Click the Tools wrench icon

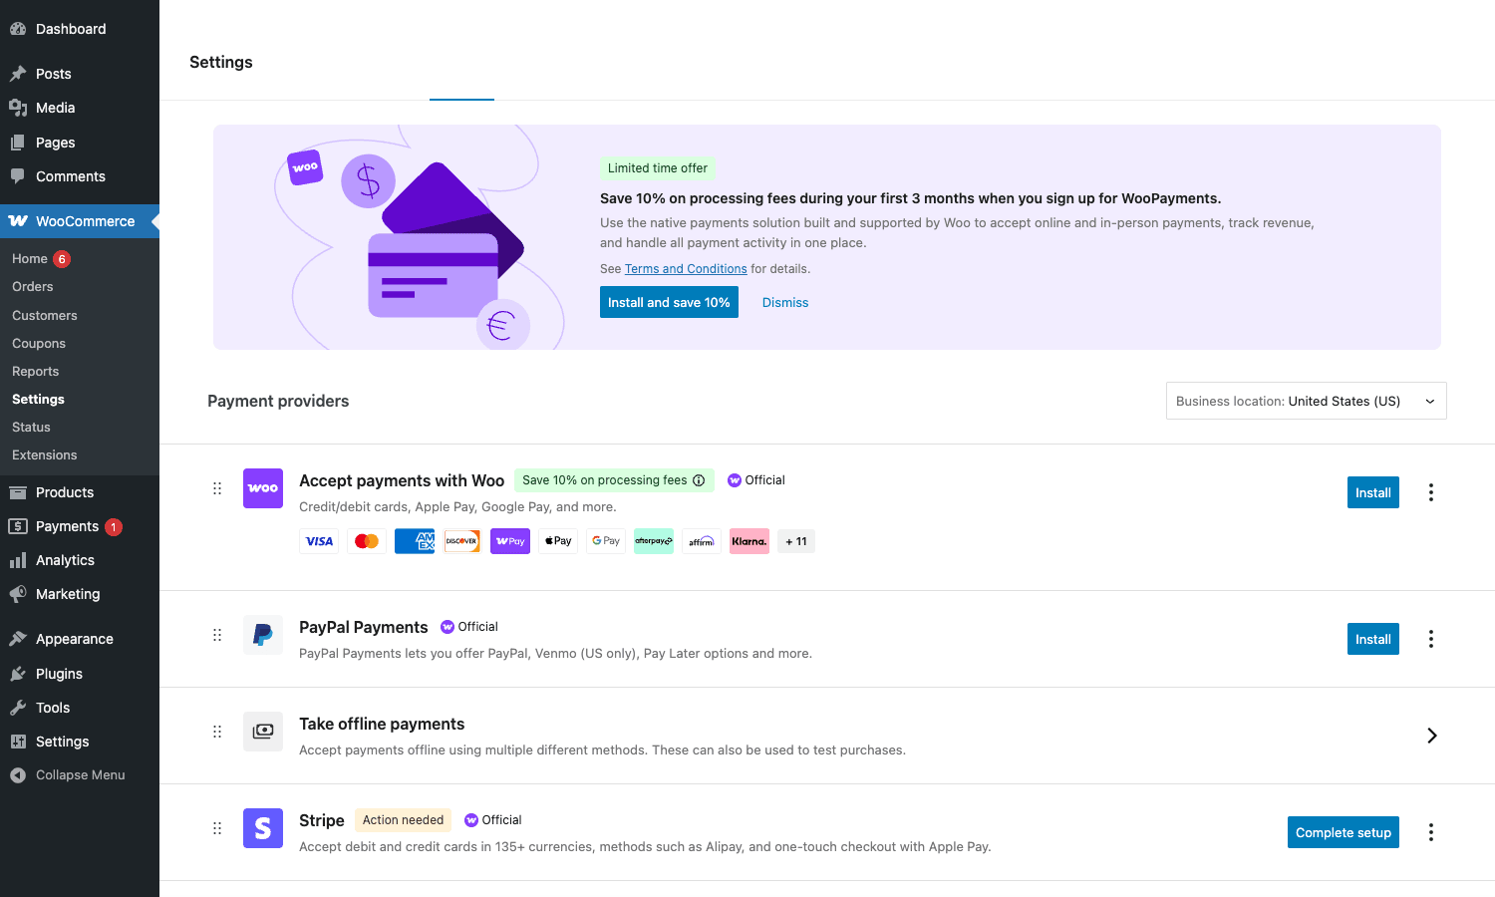tap(18, 708)
